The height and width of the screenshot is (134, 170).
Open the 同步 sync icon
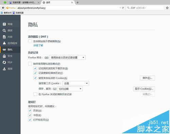(4, 62)
